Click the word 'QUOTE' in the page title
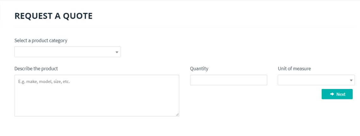The image size is (360, 136). pos(78,16)
